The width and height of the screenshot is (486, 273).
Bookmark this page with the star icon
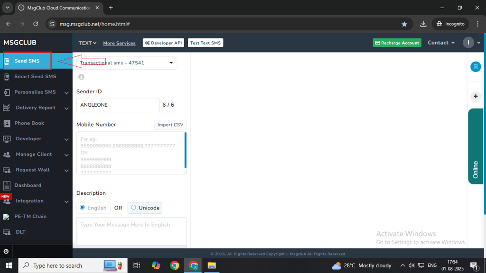(x=404, y=24)
